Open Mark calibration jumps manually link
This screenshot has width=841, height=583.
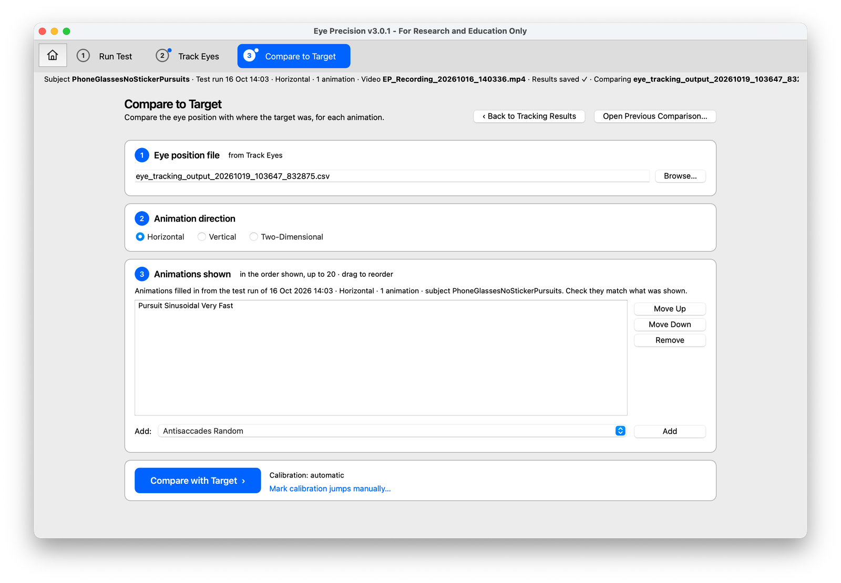click(x=330, y=488)
